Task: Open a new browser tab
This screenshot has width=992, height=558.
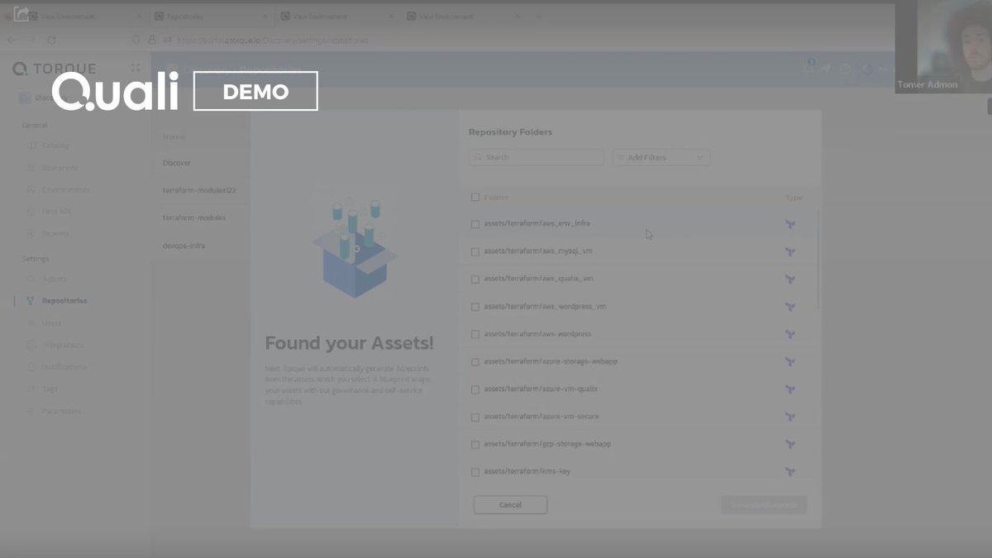Action: [x=538, y=17]
